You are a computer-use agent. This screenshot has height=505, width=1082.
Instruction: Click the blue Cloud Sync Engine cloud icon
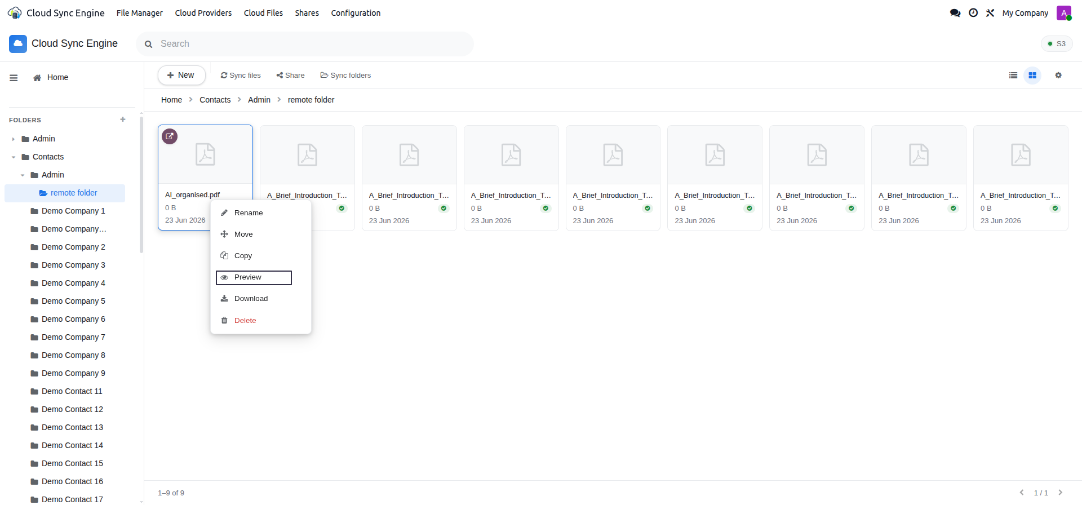pos(18,44)
